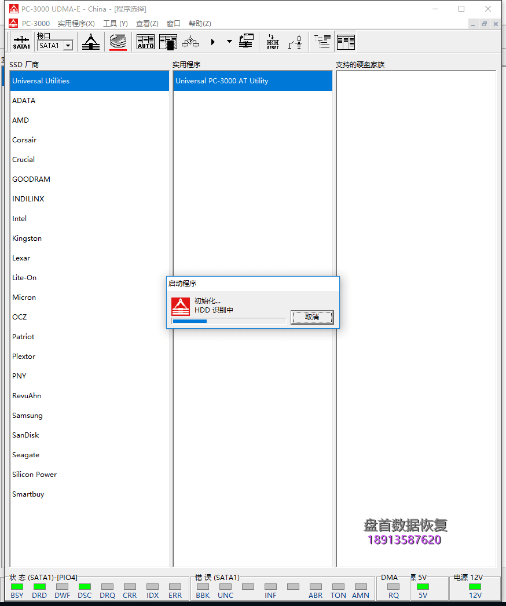This screenshot has width=506, height=606.
Task: Select ADATA vendor
Action: [x=89, y=101]
